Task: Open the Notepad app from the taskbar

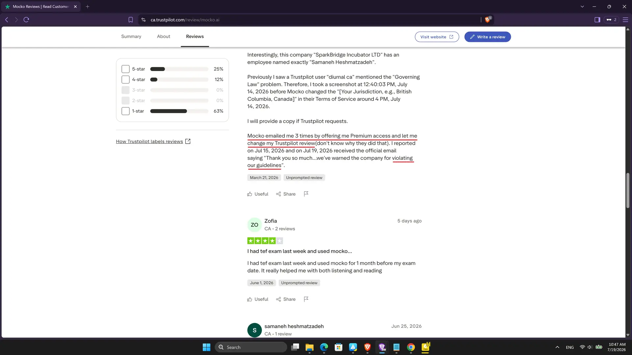Action: pos(396,347)
